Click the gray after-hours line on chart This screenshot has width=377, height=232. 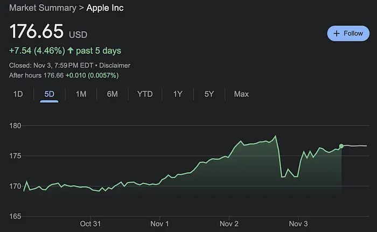[355, 146]
